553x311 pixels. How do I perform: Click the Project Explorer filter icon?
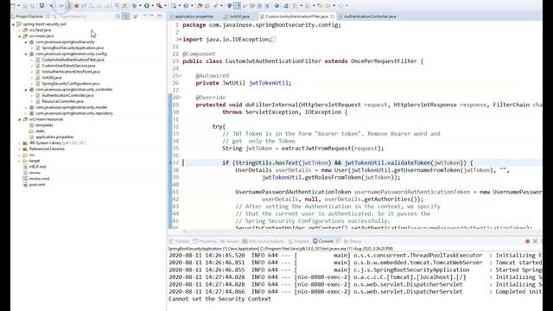(136, 16)
